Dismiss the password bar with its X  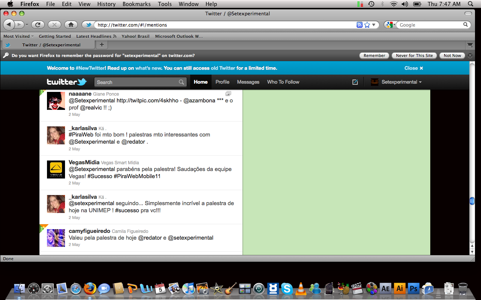[470, 55]
